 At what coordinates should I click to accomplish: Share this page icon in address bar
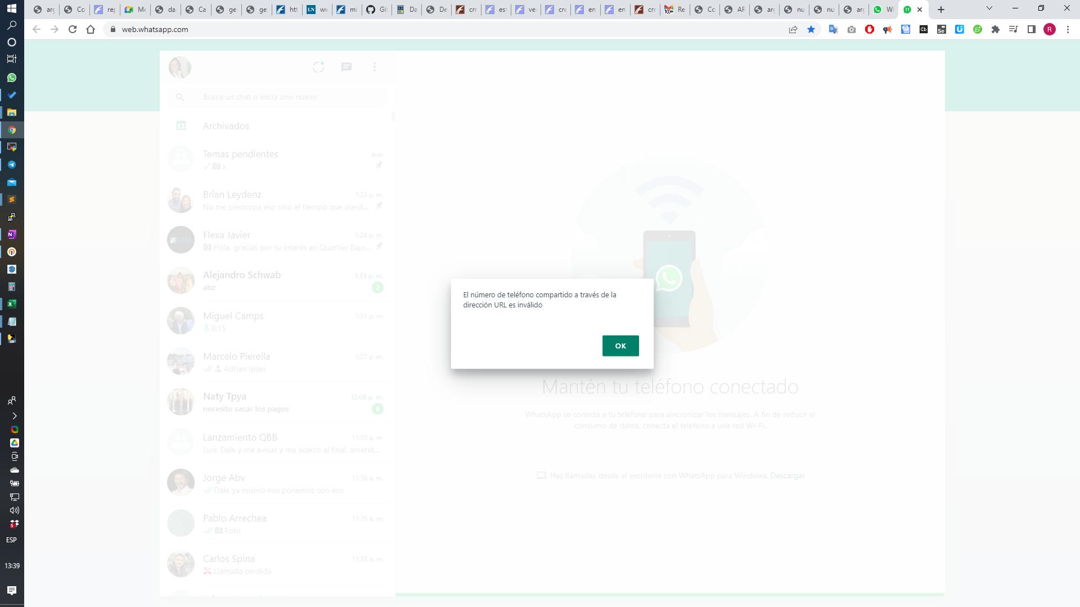(x=793, y=29)
